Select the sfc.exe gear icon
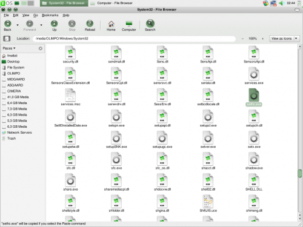 116,159
